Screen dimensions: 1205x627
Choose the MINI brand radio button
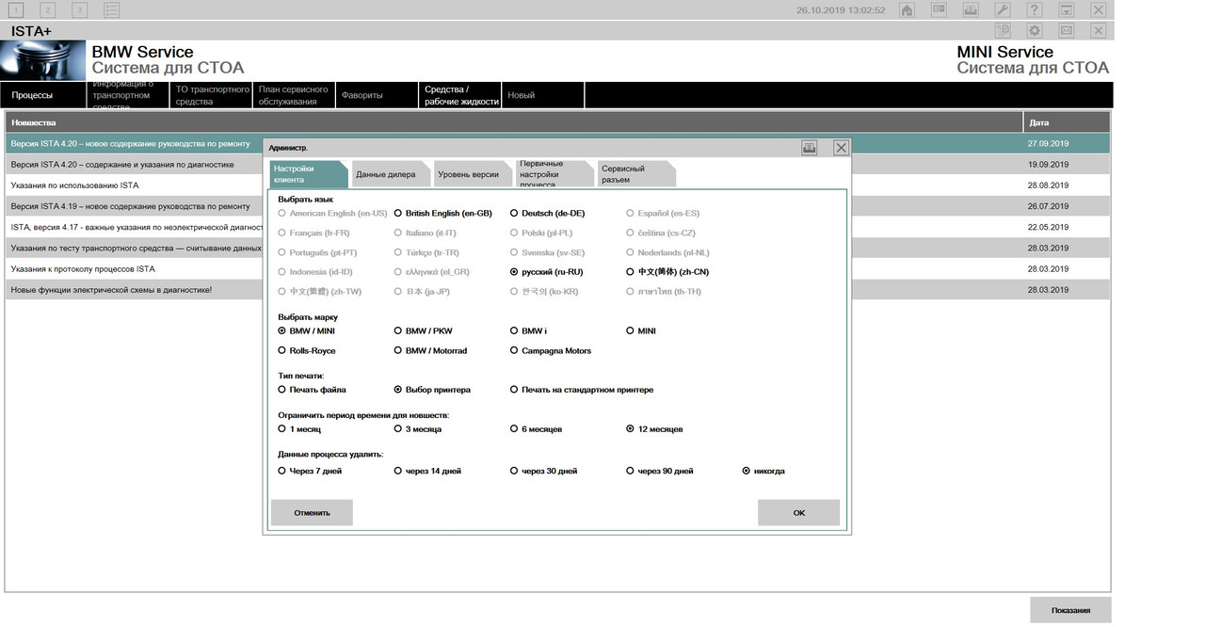pos(631,330)
